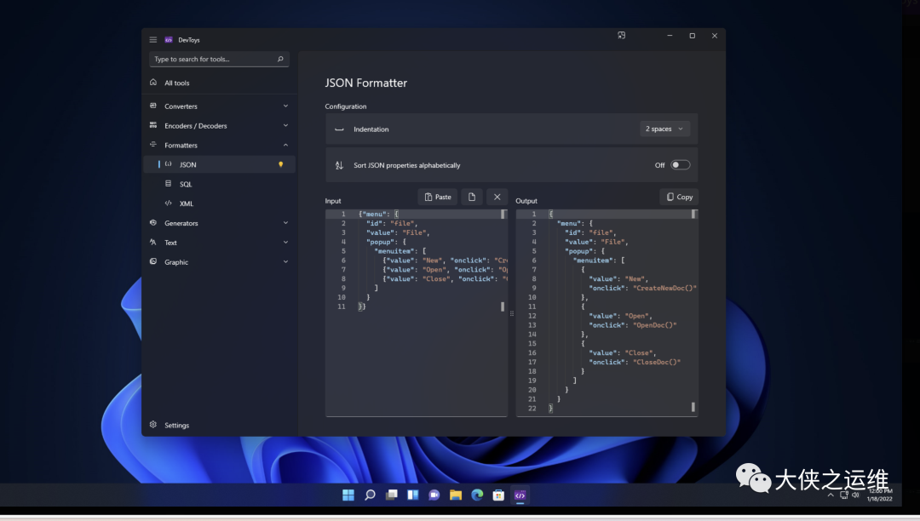Click the All tools home icon
The image size is (920, 521).
click(x=153, y=83)
